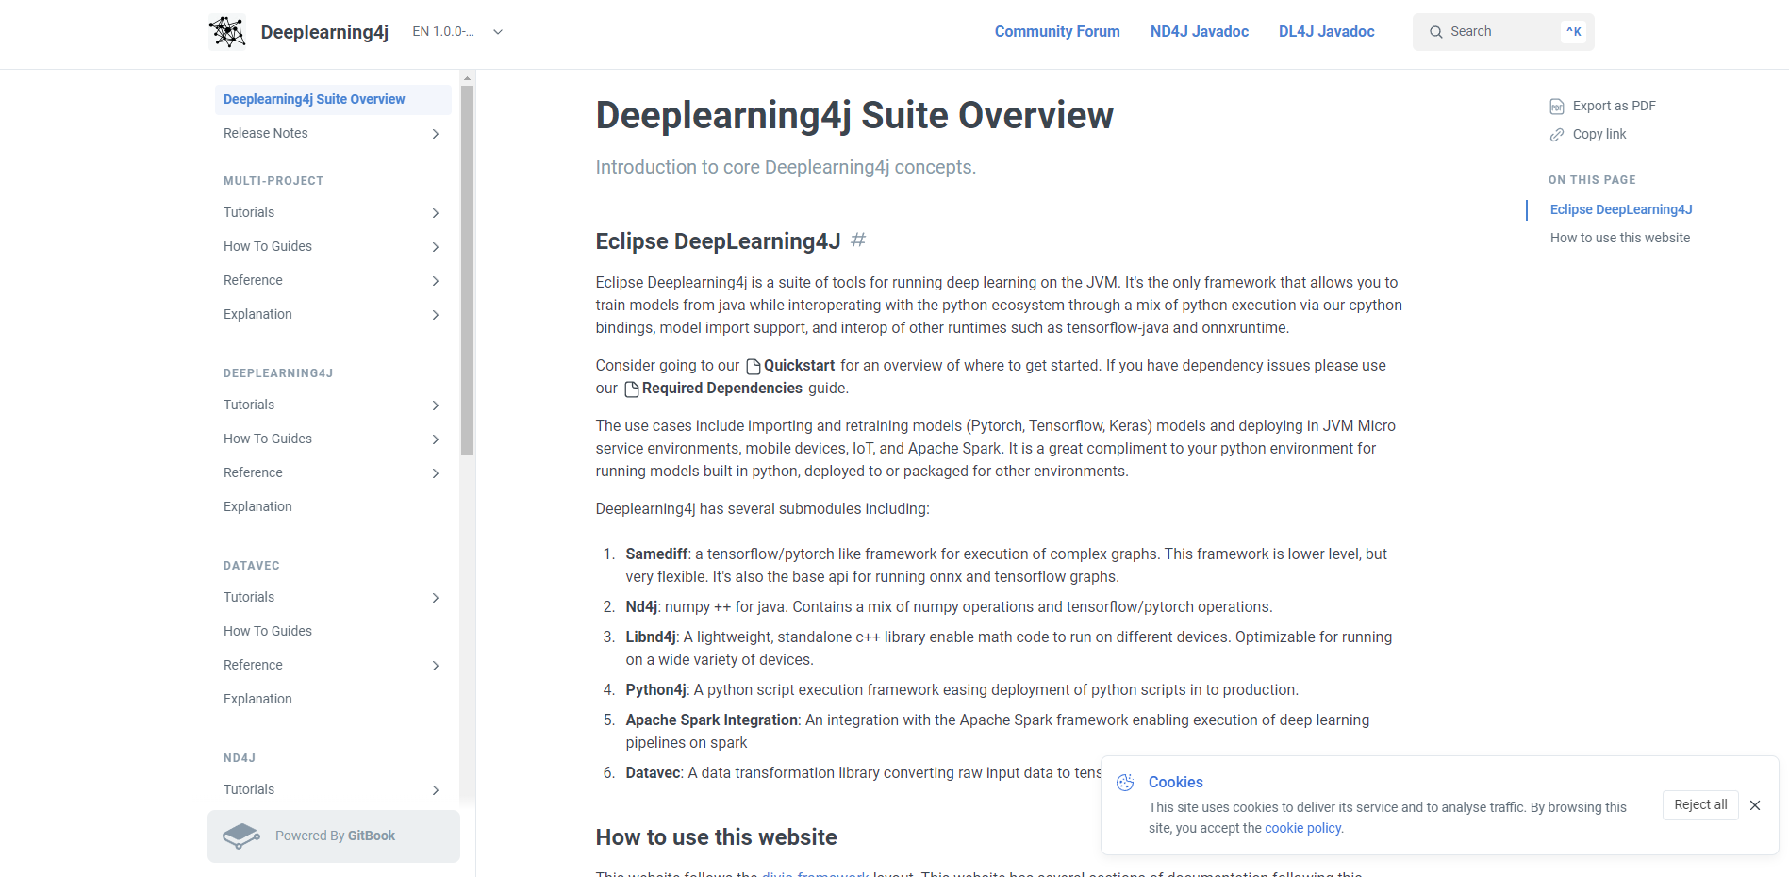Jump to How to use this website section
This screenshot has width=1789, height=877.
click(x=1619, y=237)
